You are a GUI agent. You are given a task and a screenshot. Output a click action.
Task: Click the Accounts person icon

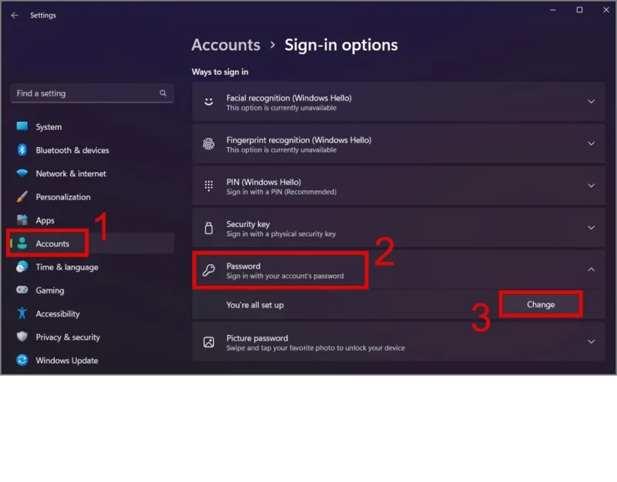(x=22, y=243)
